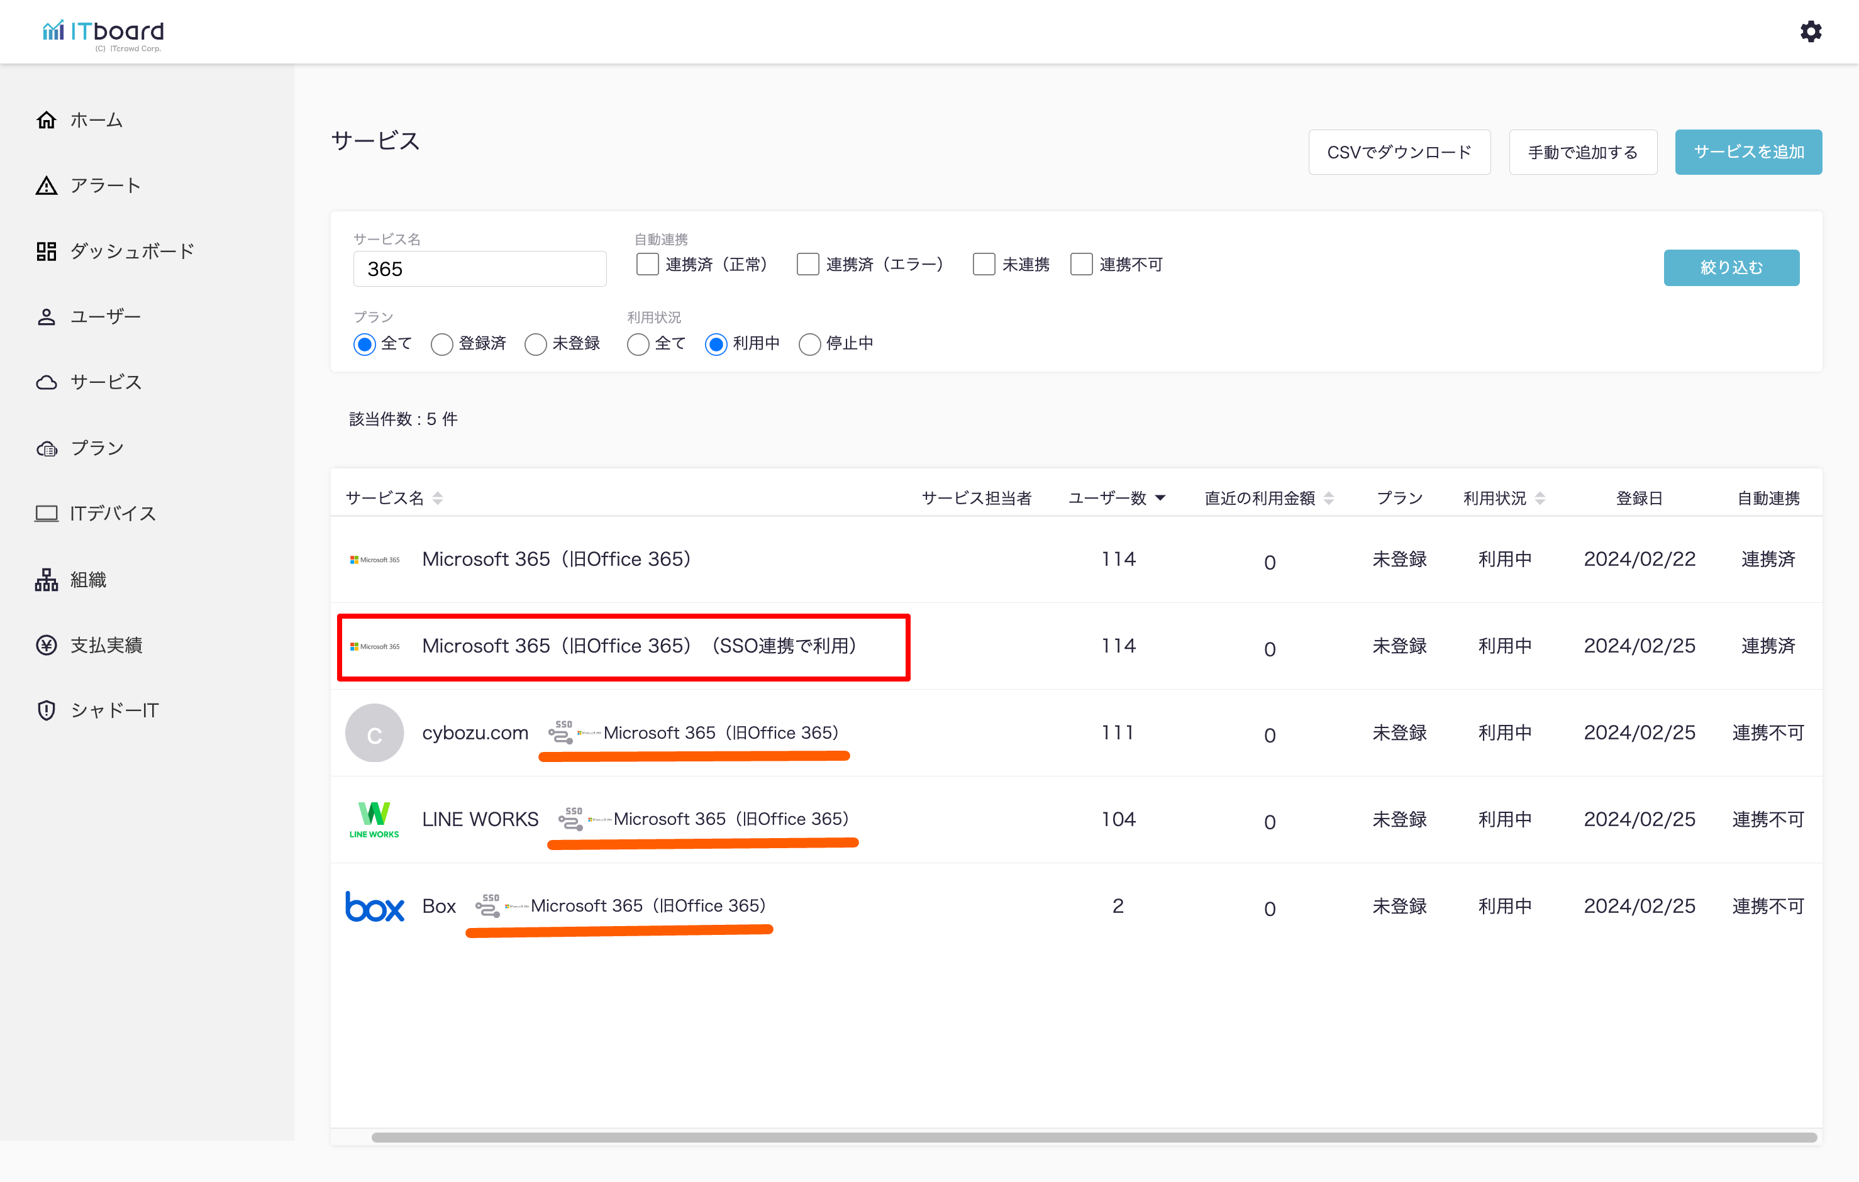Click the 支払実績 yen icon

pos(47,644)
